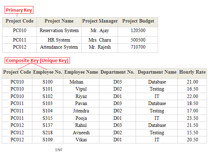Select the Attendance System project name
This screenshot has height=154, width=208.
59,47
